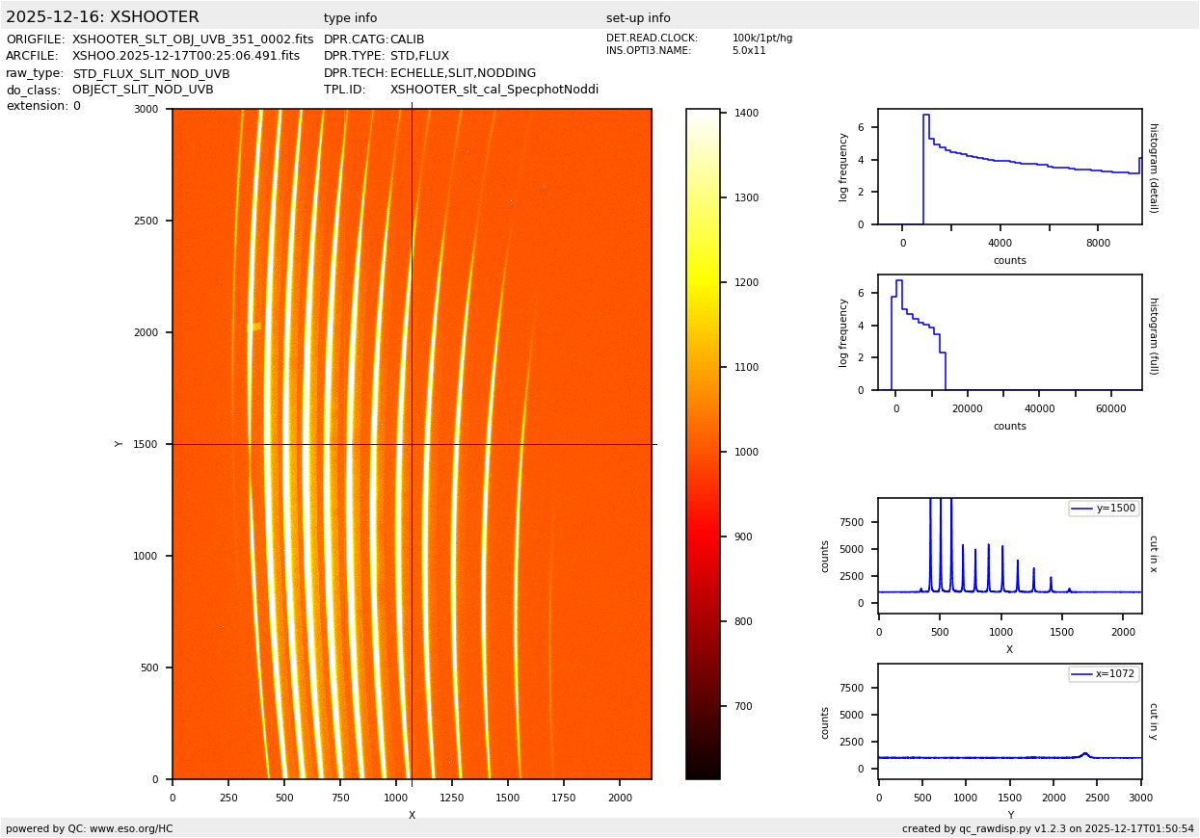The width and height of the screenshot is (1200, 838).
Task: Click the ORIGFILE filename XSHOOTER_SLT_OBJ_UVB_351_0002.fits
Action: (193, 39)
